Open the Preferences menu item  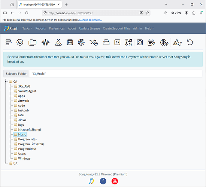point(57,28)
